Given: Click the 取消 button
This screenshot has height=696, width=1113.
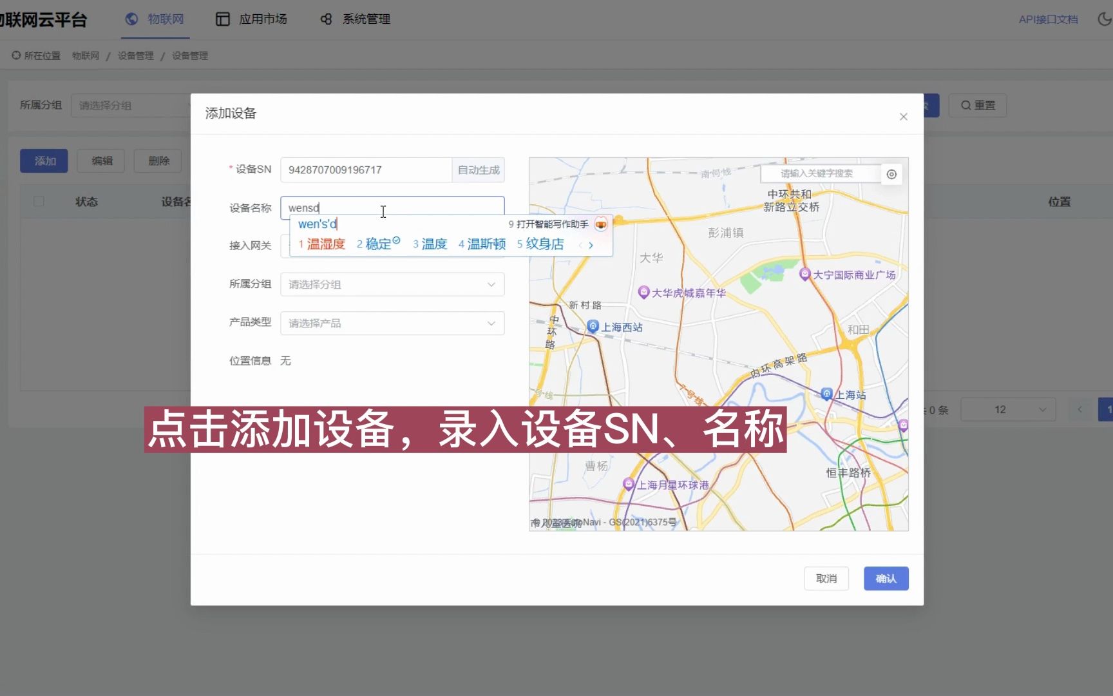Looking at the screenshot, I should [826, 579].
